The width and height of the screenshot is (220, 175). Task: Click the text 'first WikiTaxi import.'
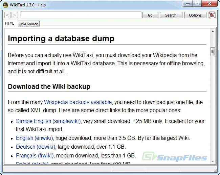point(40,129)
